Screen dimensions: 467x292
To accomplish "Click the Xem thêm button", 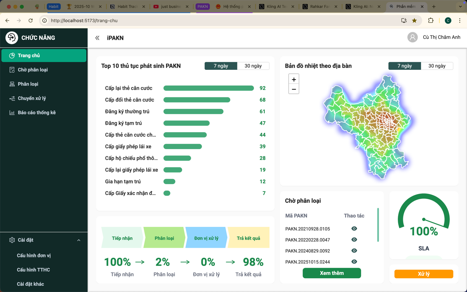I will tap(332, 273).
